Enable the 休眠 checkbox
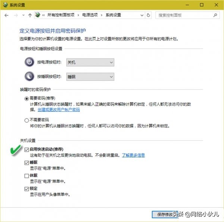This screenshot has width=224, height=222. (27, 176)
